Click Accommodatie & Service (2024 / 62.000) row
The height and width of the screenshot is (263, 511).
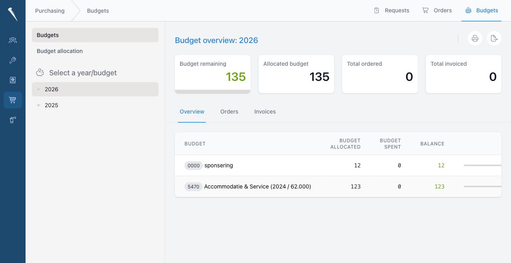click(x=257, y=186)
